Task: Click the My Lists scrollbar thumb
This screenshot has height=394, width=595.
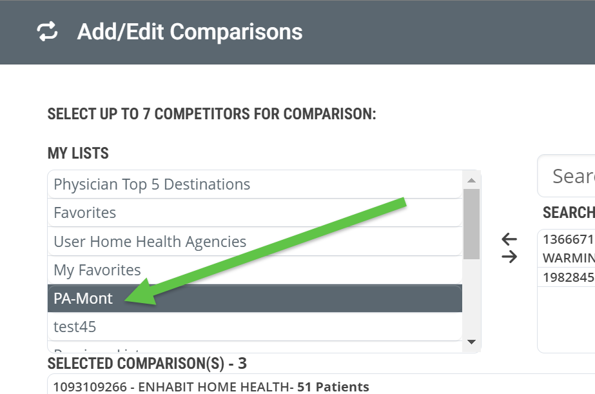Action: click(472, 224)
